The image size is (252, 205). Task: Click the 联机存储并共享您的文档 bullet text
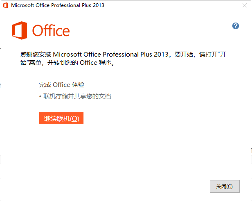point(77,96)
